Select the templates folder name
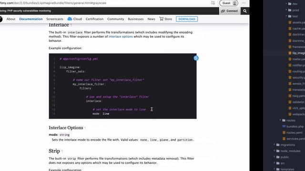 click(x=287, y=169)
